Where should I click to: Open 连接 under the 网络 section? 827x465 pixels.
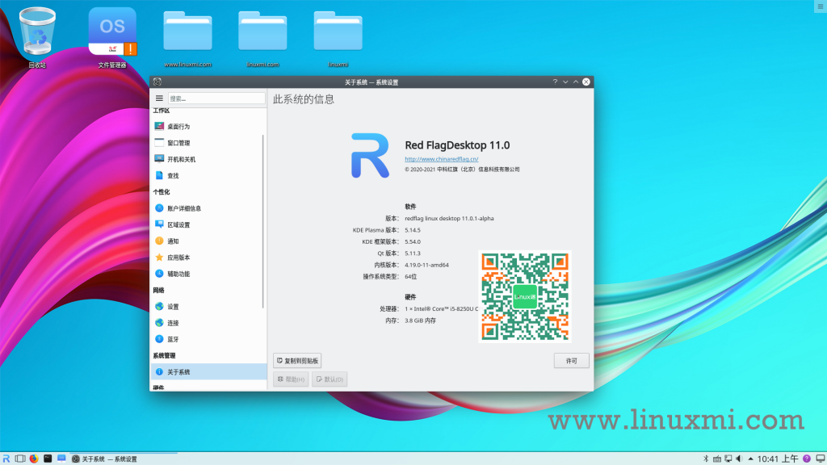tap(208, 323)
